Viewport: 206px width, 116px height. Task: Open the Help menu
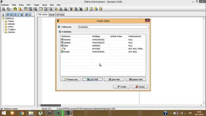(59, 5)
